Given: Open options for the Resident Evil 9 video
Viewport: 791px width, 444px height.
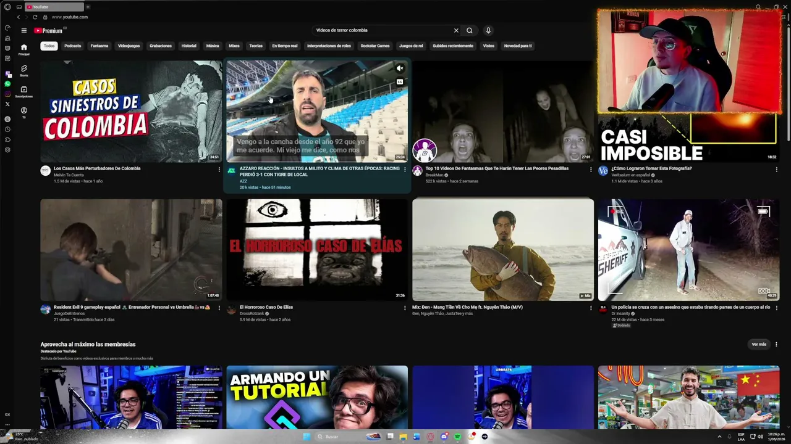Looking at the screenshot, I should 219,308.
